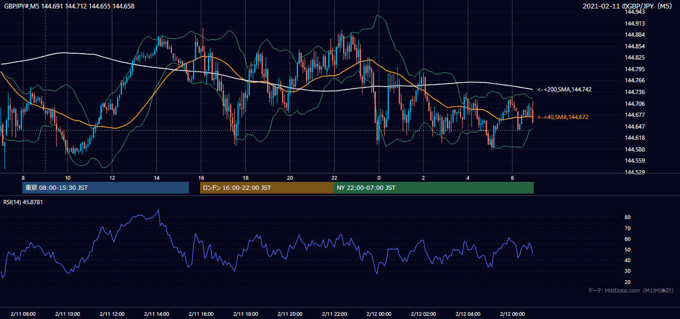This screenshot has height=319, width=680.
Task: Click the 2/12 04:00 time axis label
Action: tap(468, 314)
